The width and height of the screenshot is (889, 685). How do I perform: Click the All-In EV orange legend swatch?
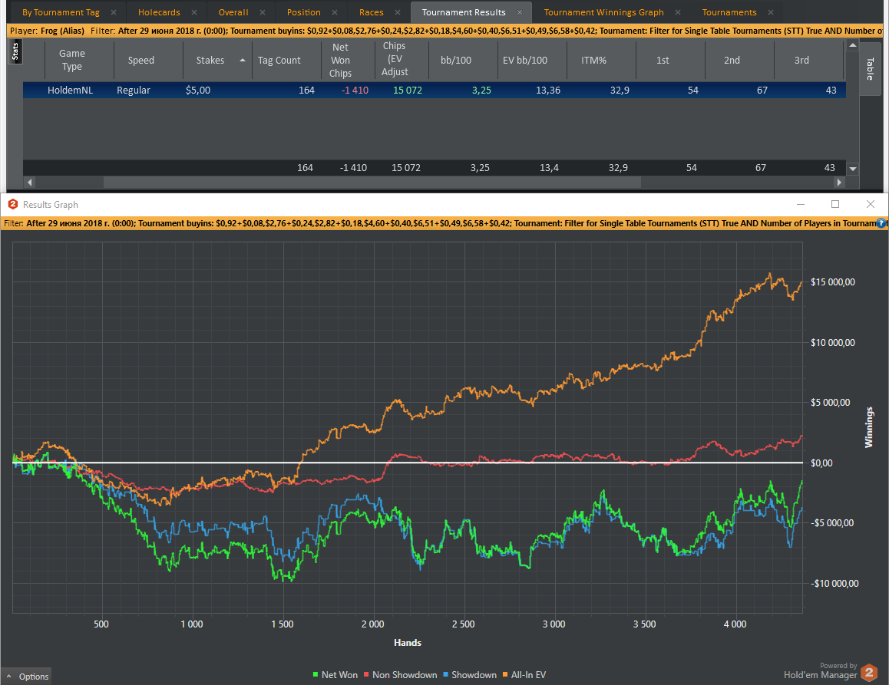[505, 675]
